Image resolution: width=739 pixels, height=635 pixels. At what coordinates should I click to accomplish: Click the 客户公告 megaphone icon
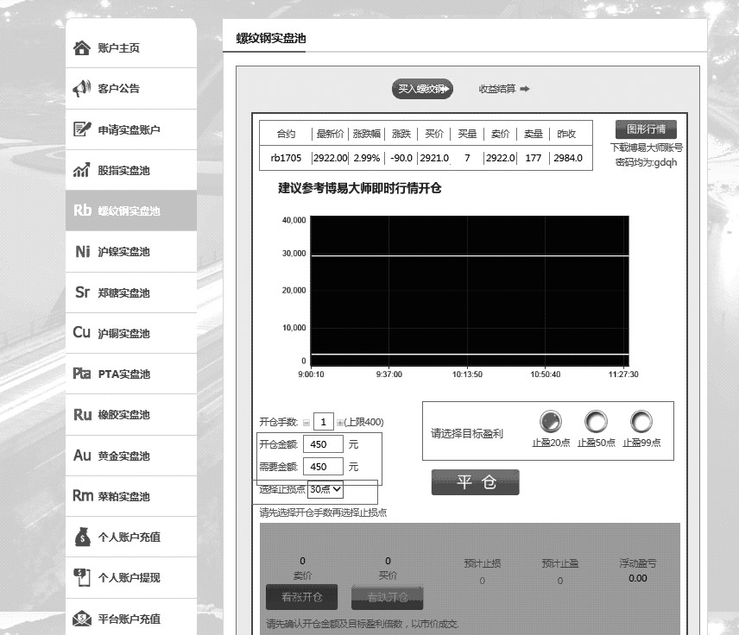(x=81, y=88)
